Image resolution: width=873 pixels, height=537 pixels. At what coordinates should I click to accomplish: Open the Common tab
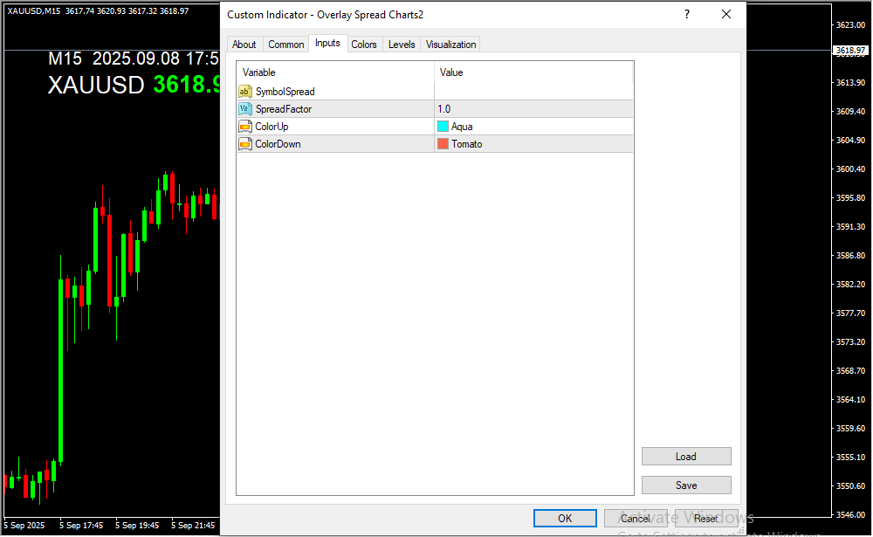[286, 45]
